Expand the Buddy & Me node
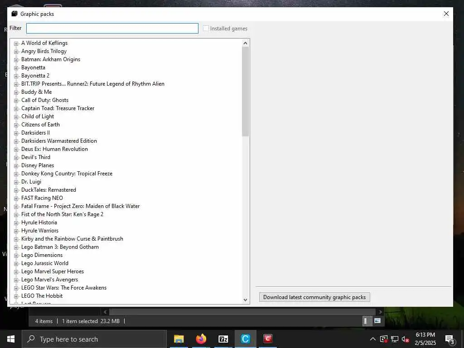This screenshot has height=348, width=464. point(16,92)
